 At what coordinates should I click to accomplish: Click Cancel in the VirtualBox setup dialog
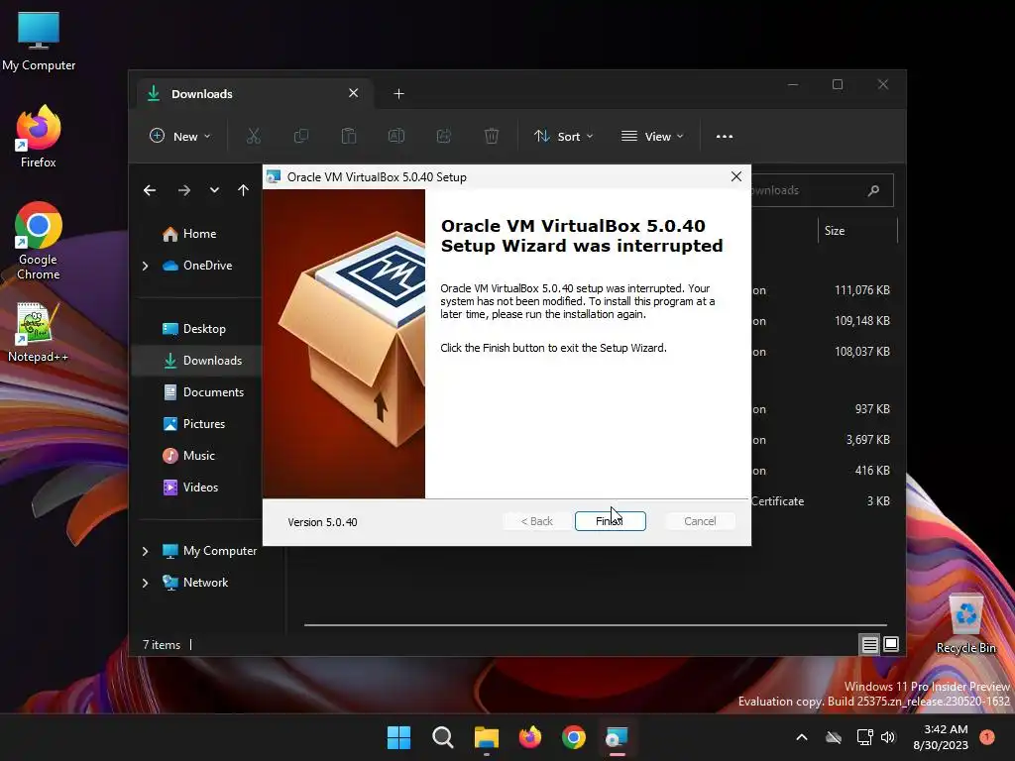[700, 521]
